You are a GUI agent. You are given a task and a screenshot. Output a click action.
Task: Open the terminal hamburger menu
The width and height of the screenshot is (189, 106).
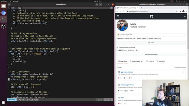(x=100, y=4)
